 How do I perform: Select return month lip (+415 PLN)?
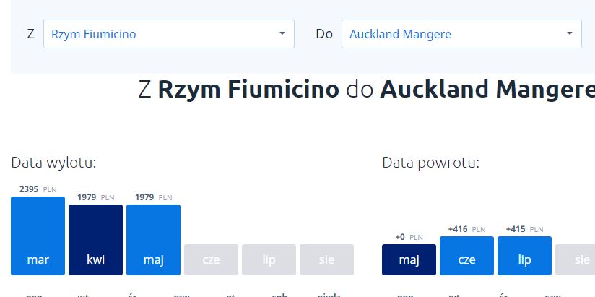coord(524,256)
